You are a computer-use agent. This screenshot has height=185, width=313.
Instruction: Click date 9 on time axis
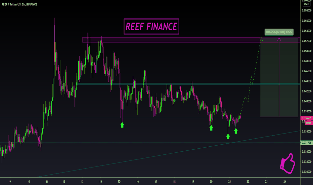pos(10,182)
